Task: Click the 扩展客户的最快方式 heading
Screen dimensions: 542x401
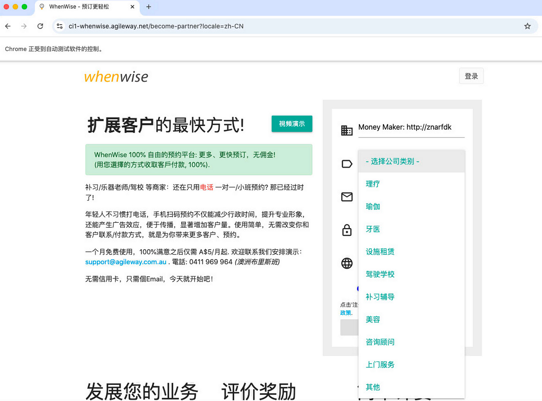Action: click(166, 125)
